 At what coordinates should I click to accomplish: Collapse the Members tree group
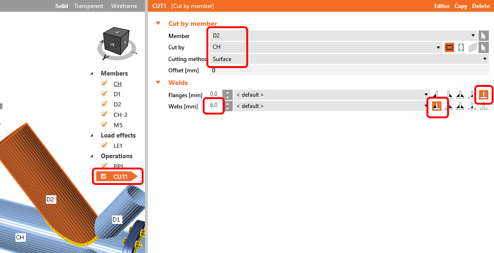(92, 73)
